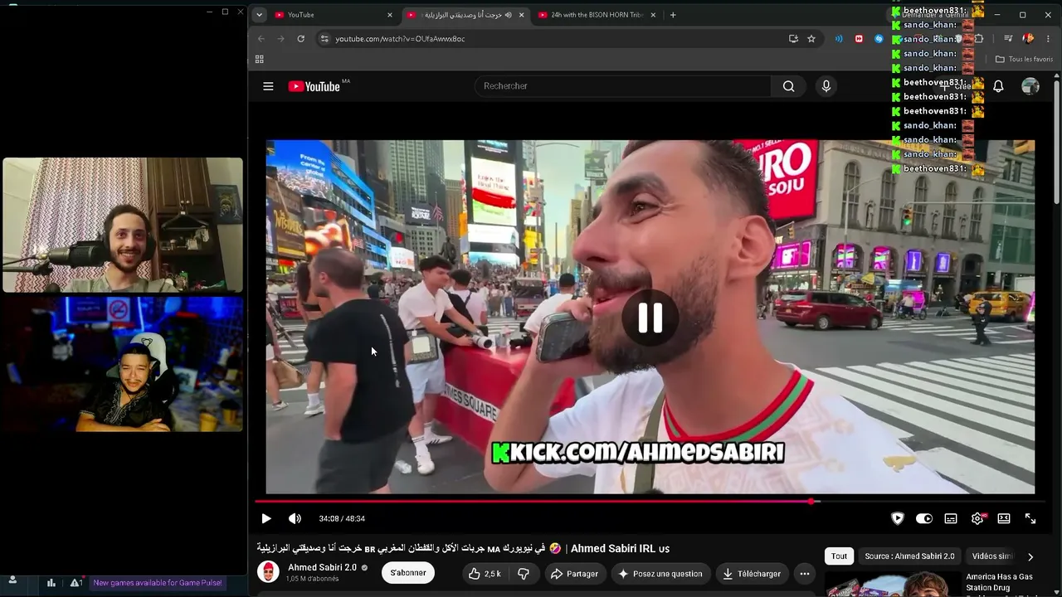Click Télécharger to download the video
This screenshot has width=1062, height=597.
point(751,574)
